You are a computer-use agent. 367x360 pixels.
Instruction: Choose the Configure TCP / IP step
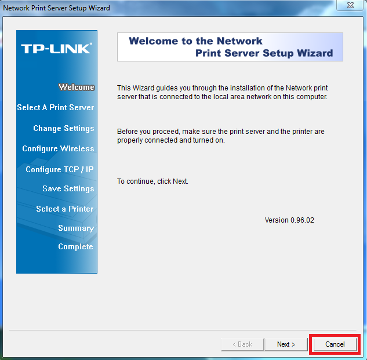click(x=60, y=170)
